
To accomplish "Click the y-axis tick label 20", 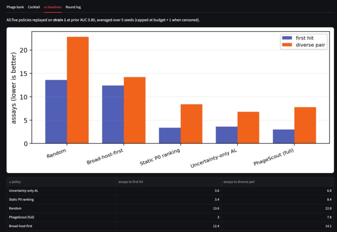I will tap(23, 50).
